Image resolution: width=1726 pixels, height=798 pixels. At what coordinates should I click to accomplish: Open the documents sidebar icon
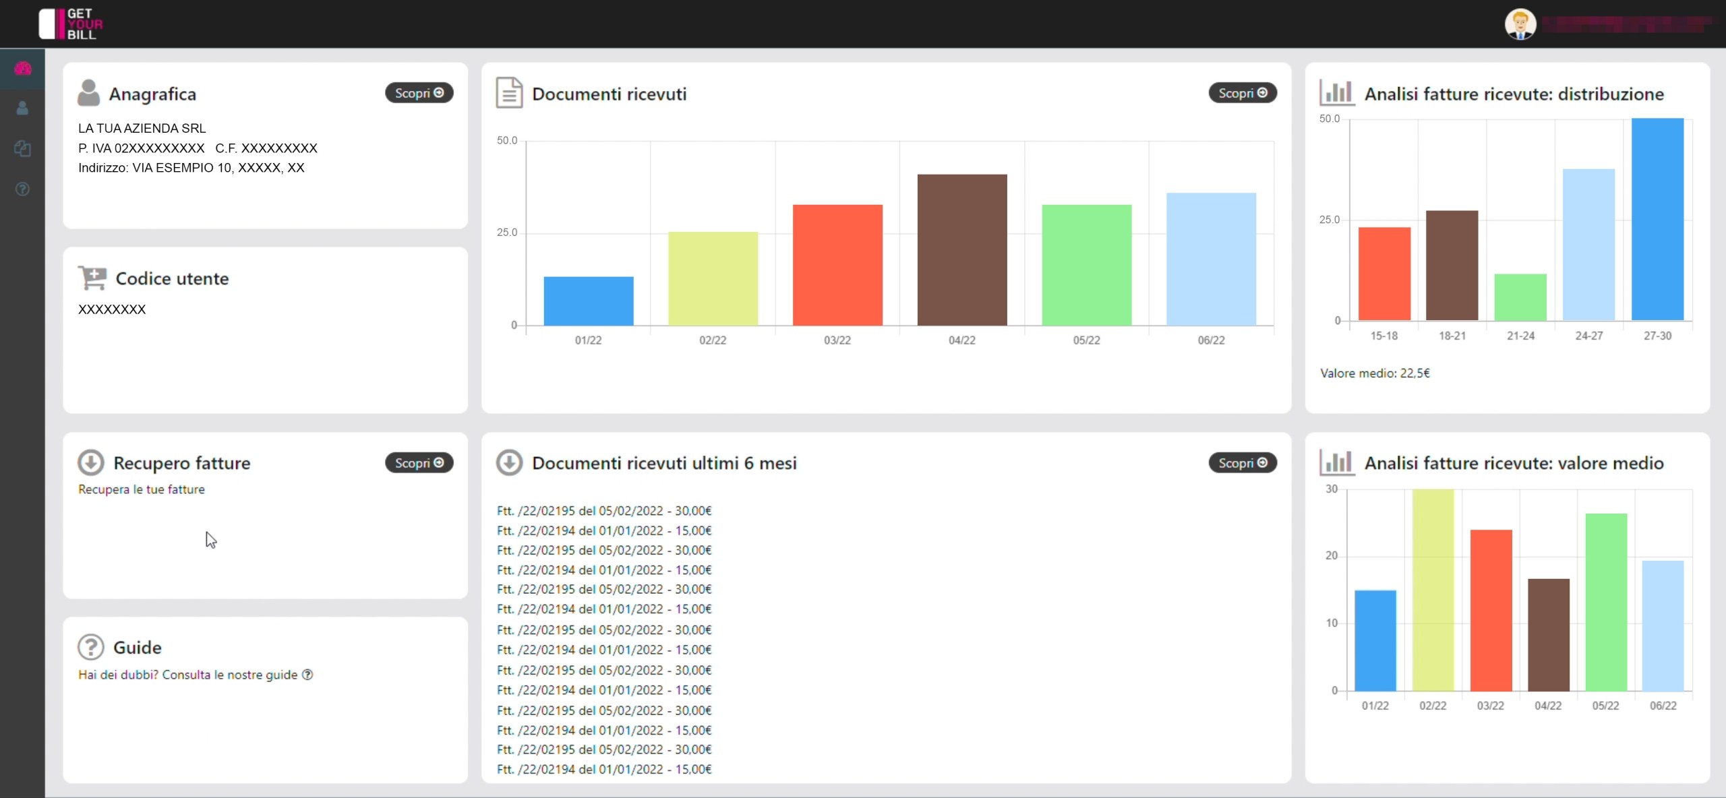pos(22,148)
